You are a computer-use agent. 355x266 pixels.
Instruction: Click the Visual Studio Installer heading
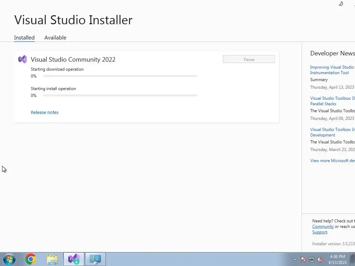coord(73,20)
